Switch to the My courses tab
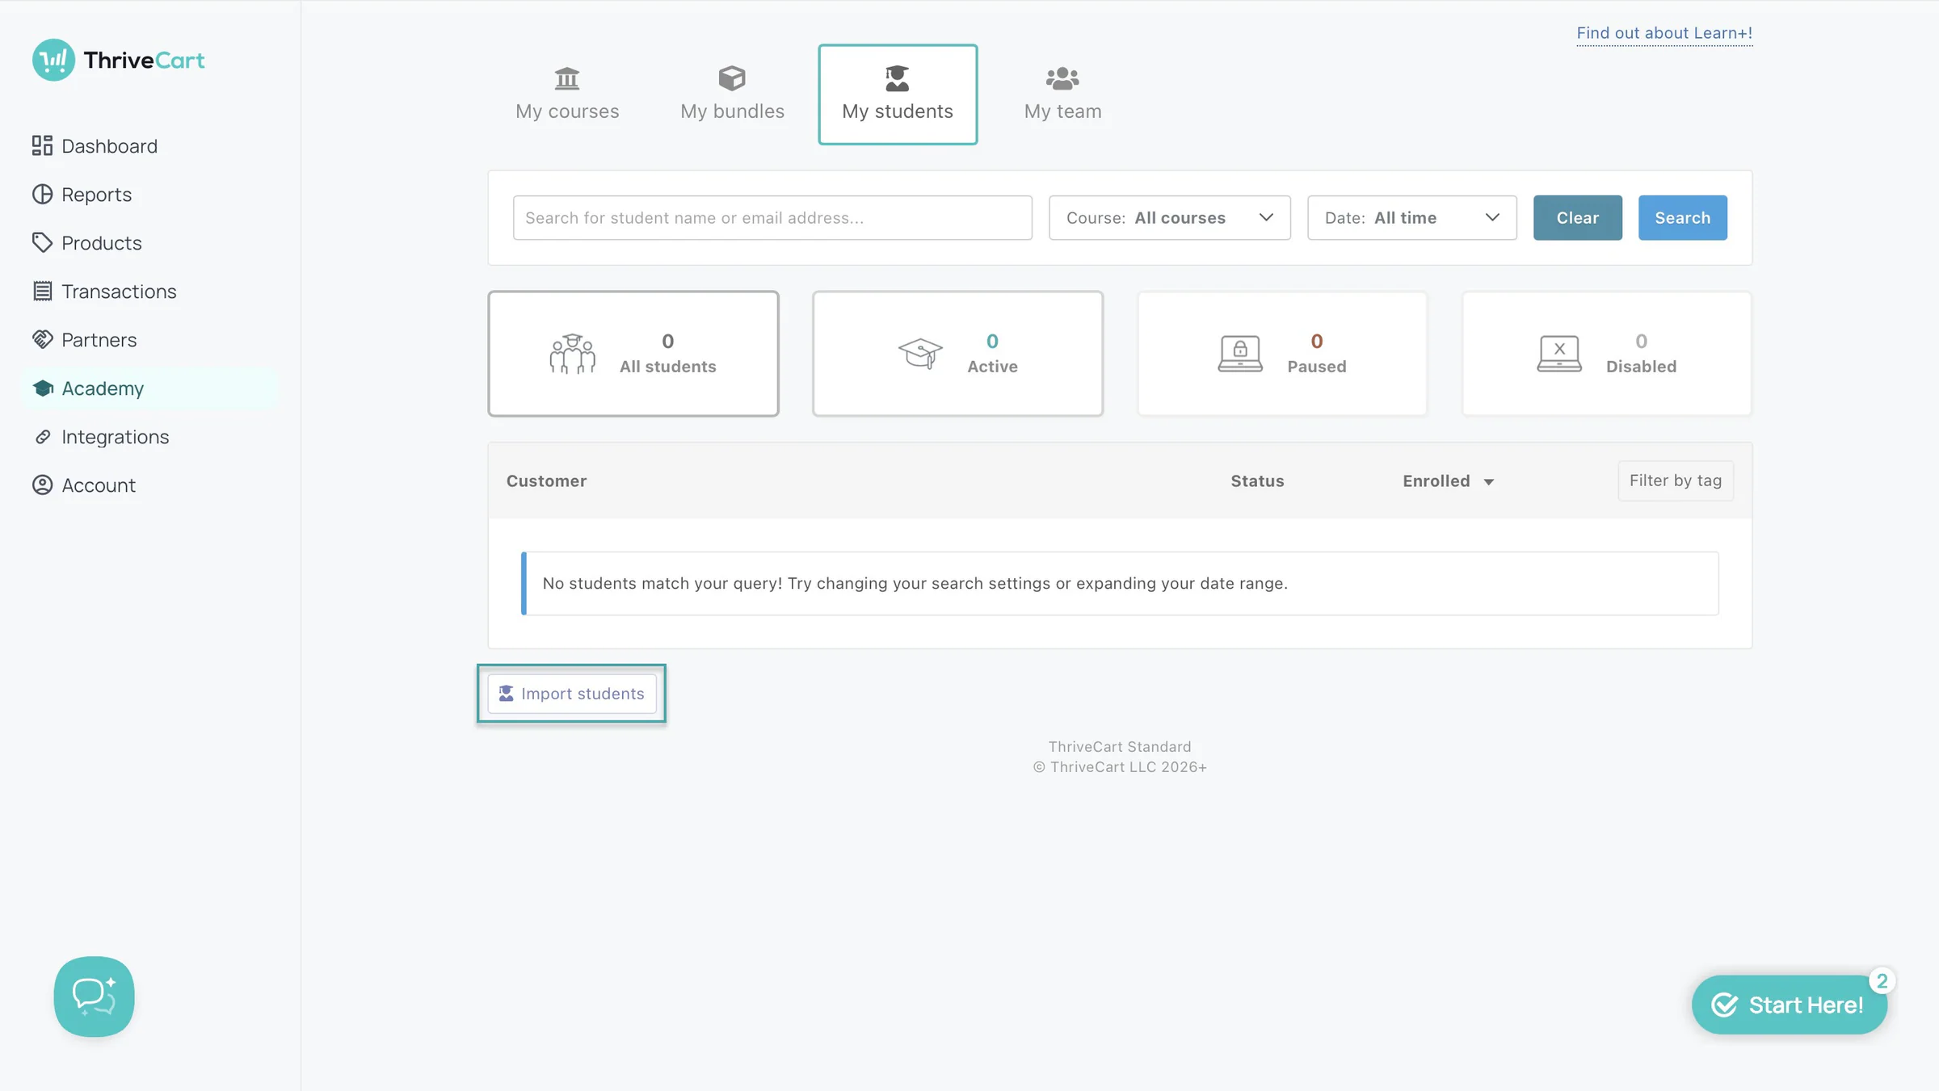This screenshot has height=1091, width=1939. coord(567,94)
